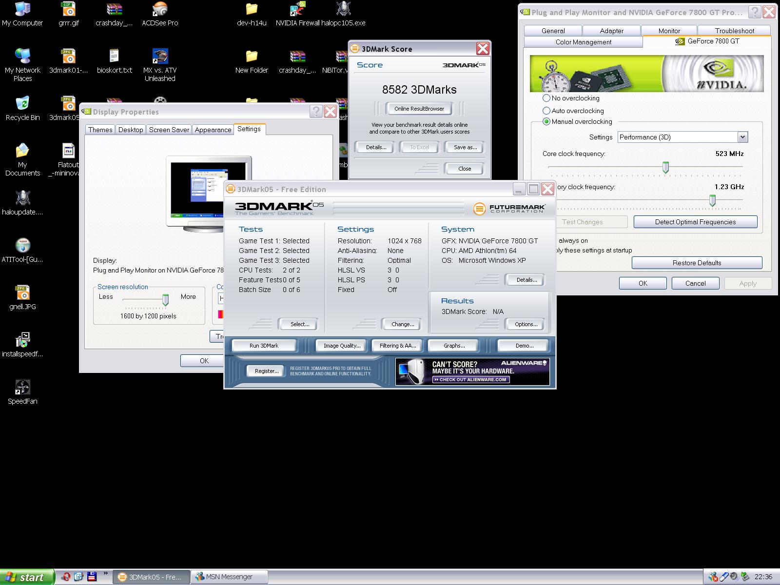The width and height of the screenshot is (780, 585).
Task: Expand quick launch overflow chevron
Action: point(105,574)
